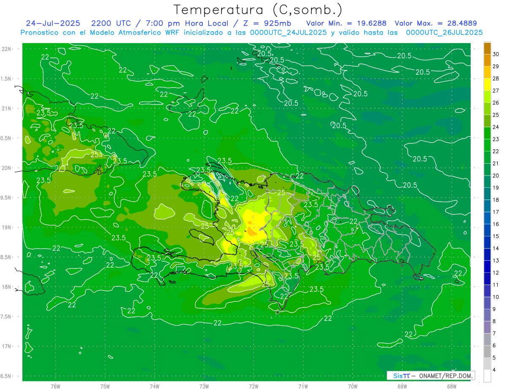This screenshot has height=392, width=507.
Task: Click 'Valor Max. = 28.4889' value
Action: pyautogui.click(x=436, y=23)
